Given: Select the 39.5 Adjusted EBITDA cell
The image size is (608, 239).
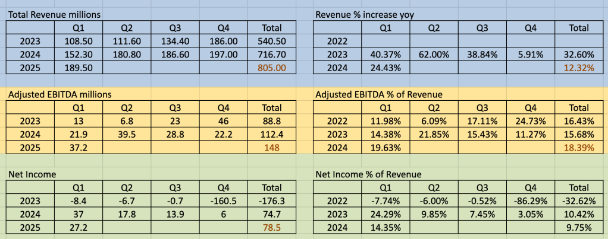Looking at the screenshot, I should (127, 134).
